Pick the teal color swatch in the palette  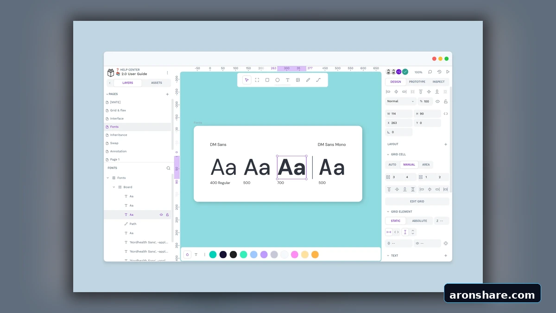tap(213, 255)
